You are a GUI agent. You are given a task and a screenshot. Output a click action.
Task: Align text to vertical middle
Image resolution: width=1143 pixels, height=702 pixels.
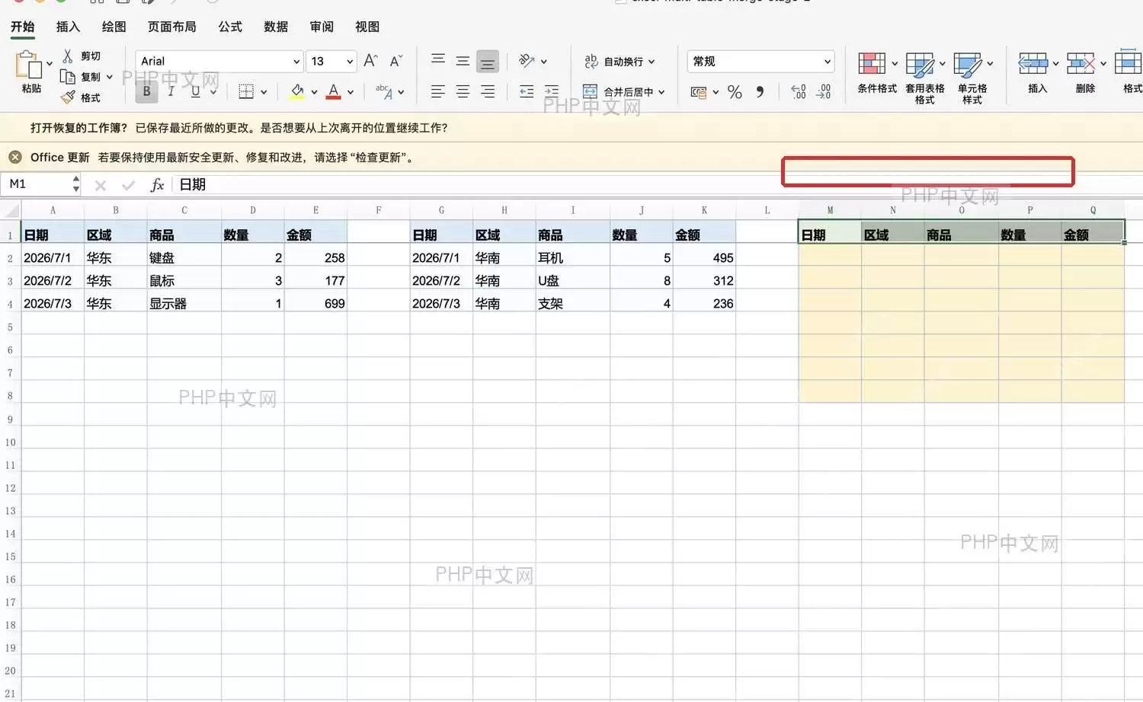463,60
